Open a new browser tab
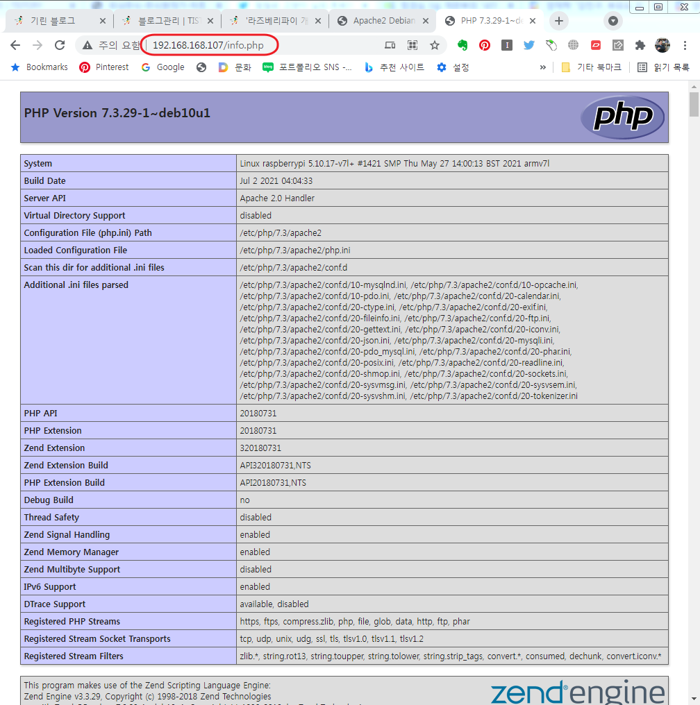Image resolution: width=700 pixels, height=705 pixels. tap(559, 21)
